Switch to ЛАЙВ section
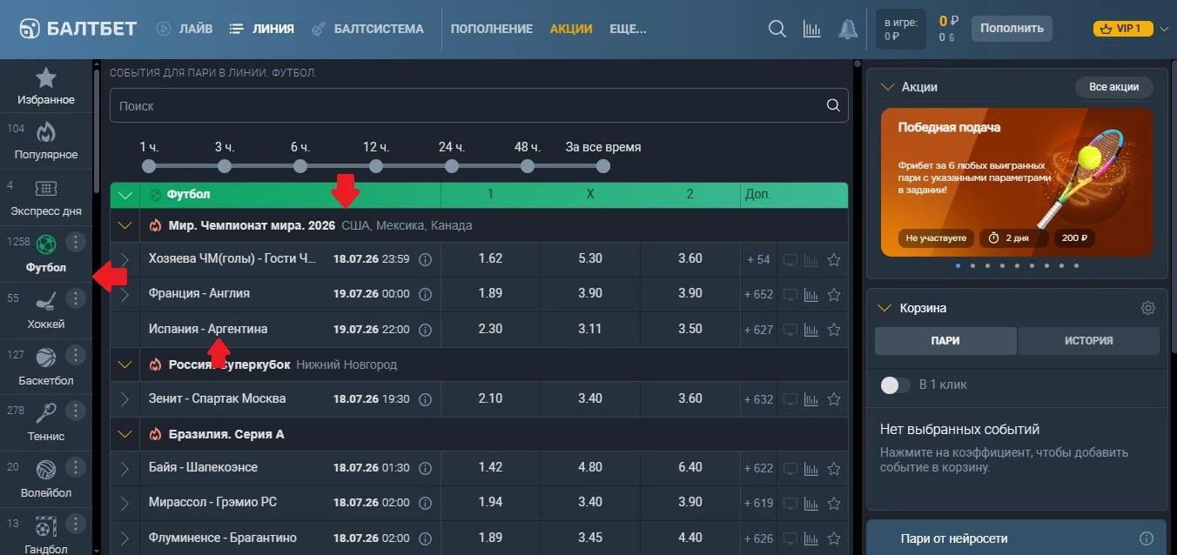This screenshot has width=1177, height=555. click(x=184, y=29)
